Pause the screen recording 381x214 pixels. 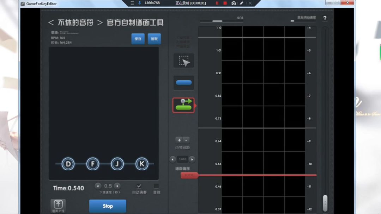pyautogui.click(x=217, y=3)
